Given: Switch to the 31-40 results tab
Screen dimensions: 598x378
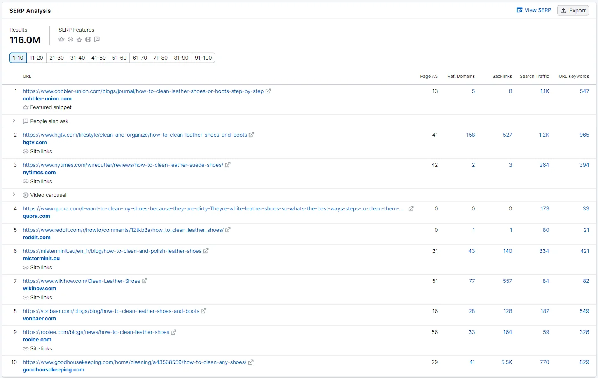Looking at the screenshot, I should click(77, 58).
